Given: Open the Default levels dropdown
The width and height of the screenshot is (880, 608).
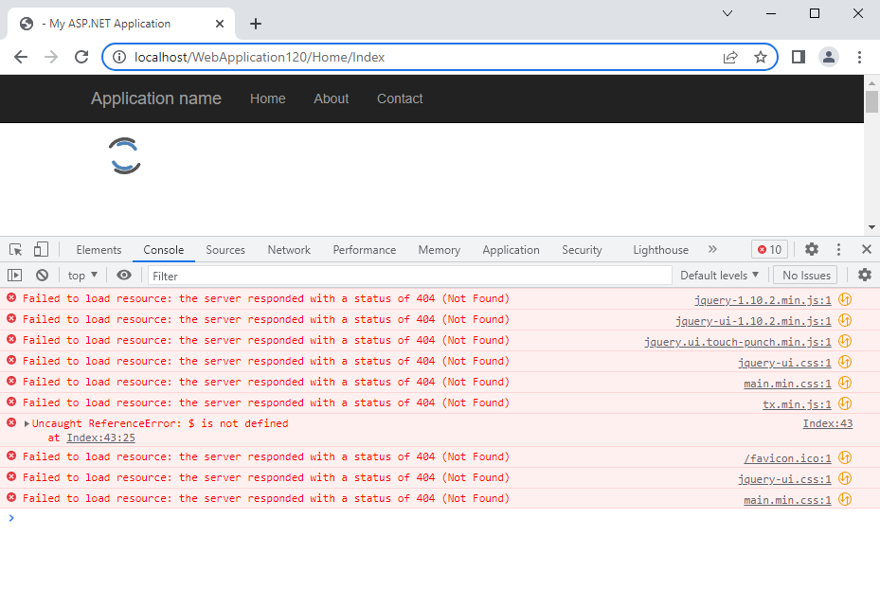Looking at the screenshot, I should coord(720,276).
